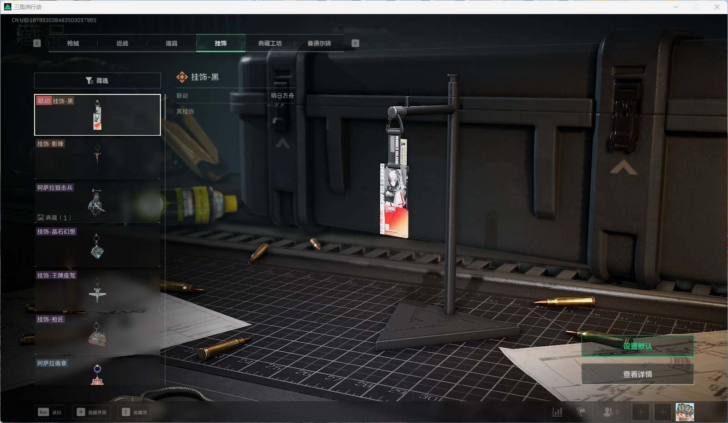Select the 阿萨拉徽章 charm card

click(97, 372)
